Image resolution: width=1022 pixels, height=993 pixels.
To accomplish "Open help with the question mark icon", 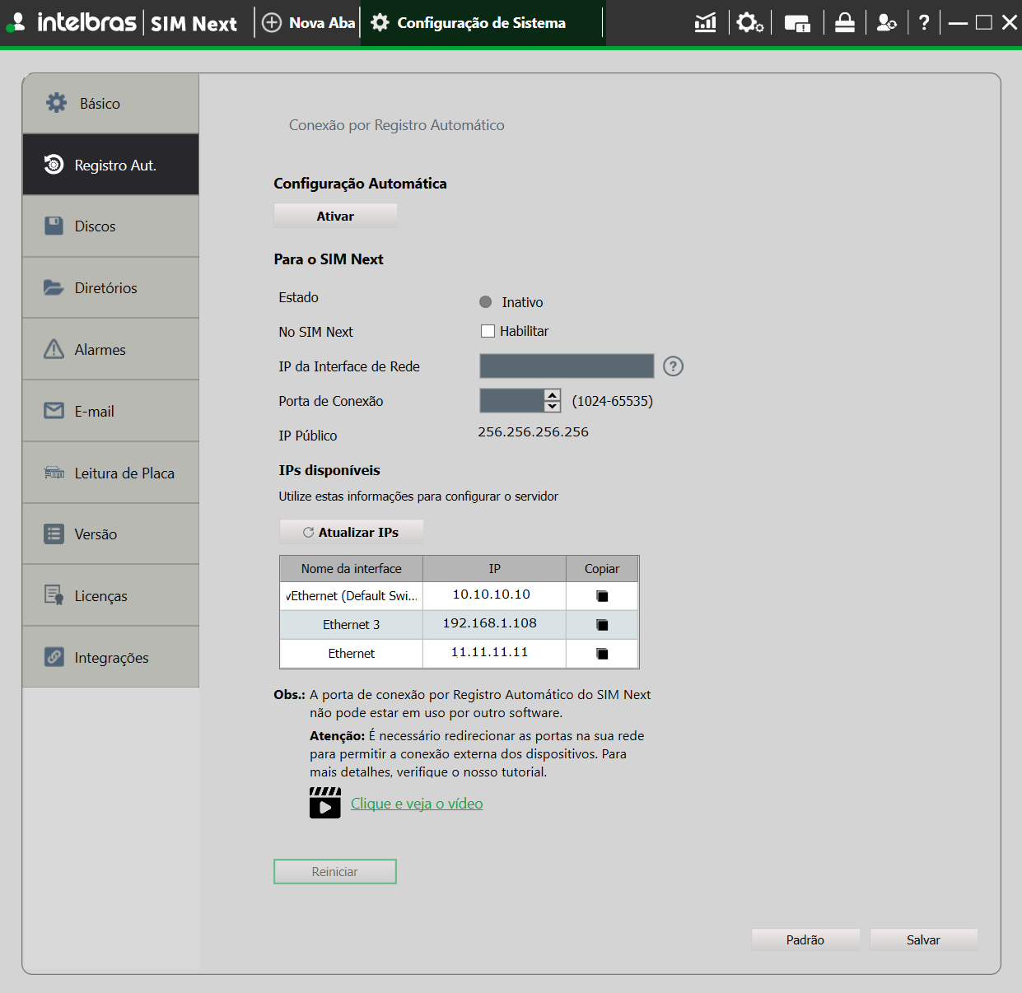I will [x=924, y=23].
